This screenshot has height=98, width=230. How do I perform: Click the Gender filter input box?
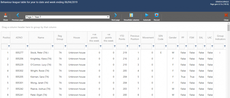172,46
